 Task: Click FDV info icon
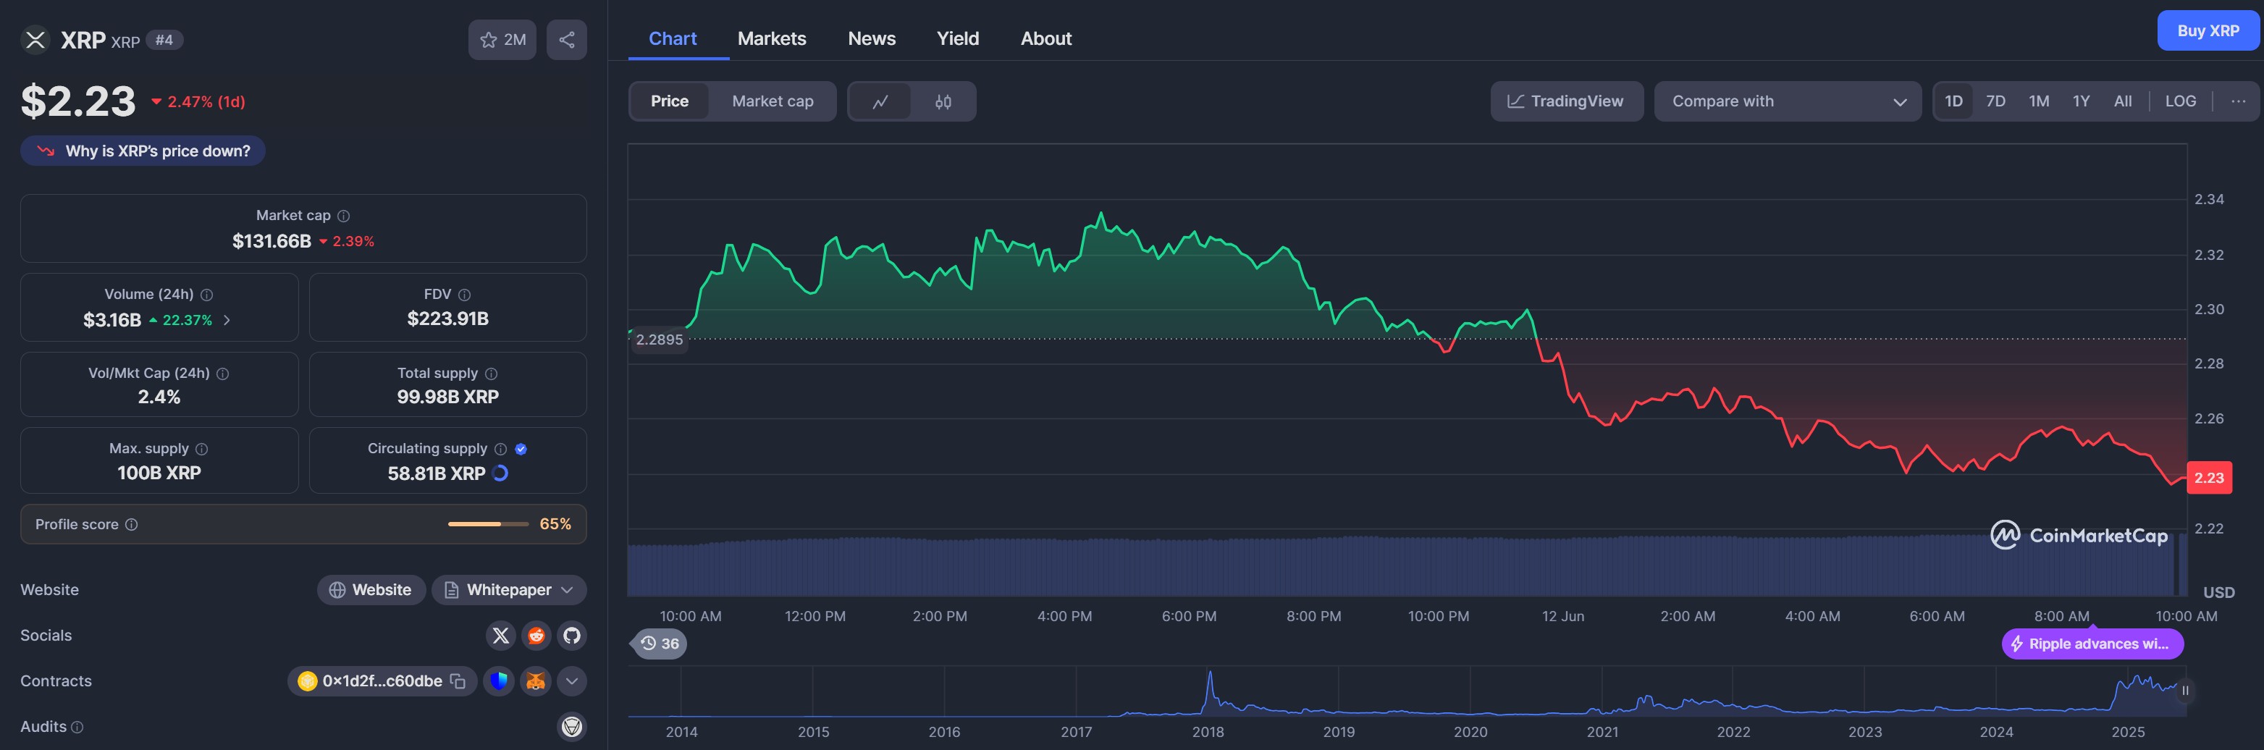coord(464,295)
